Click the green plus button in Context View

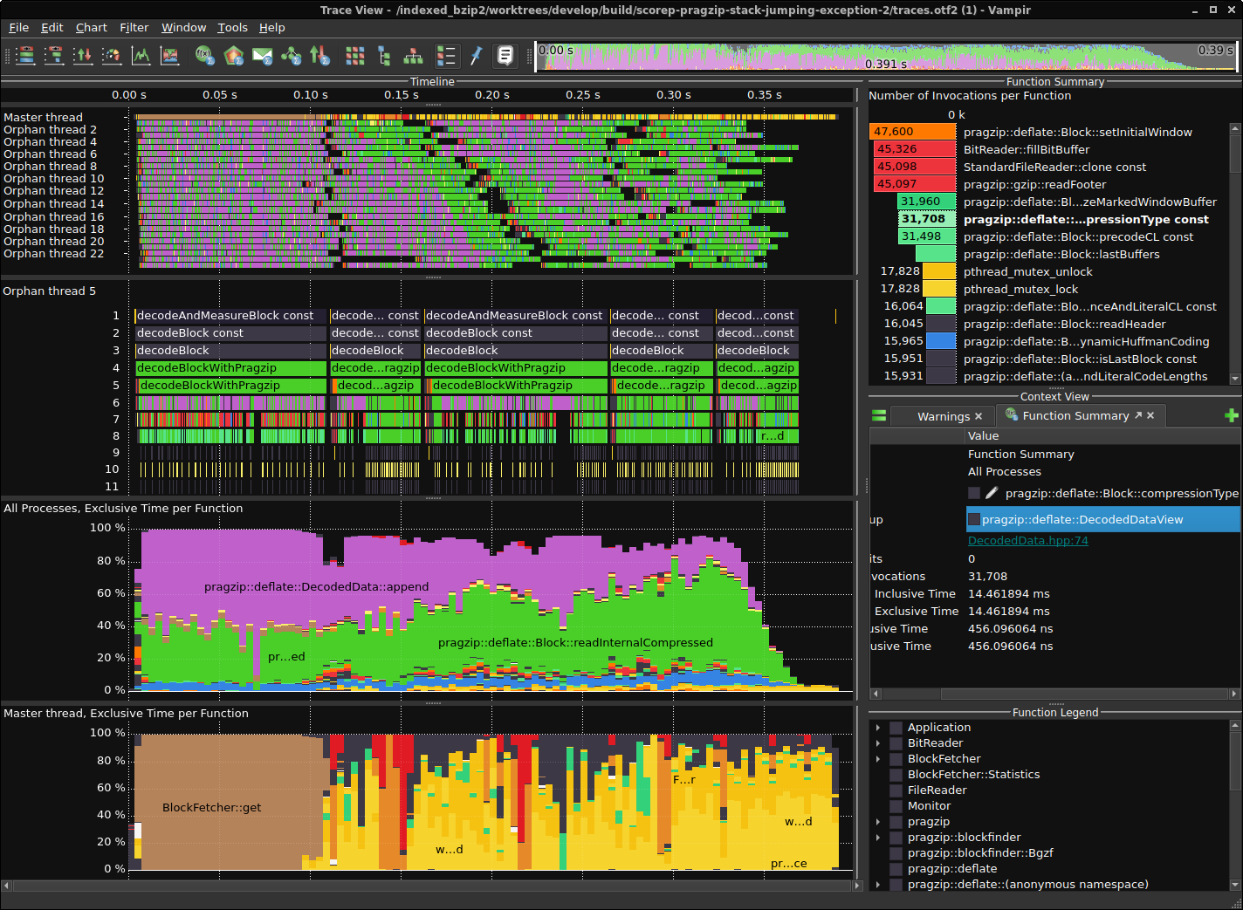pos(1232,416)
